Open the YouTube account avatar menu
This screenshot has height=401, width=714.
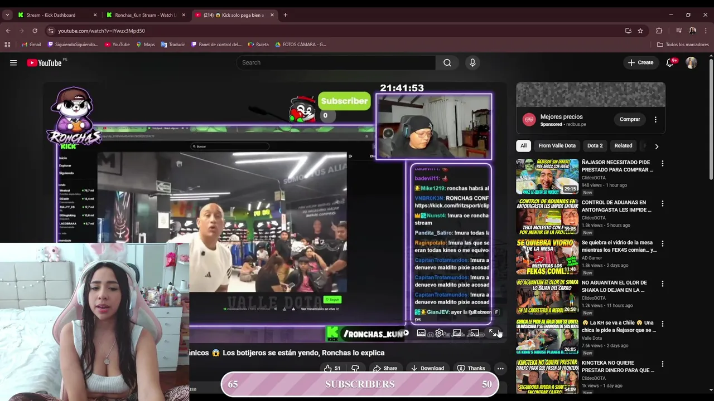pos(692,63)
